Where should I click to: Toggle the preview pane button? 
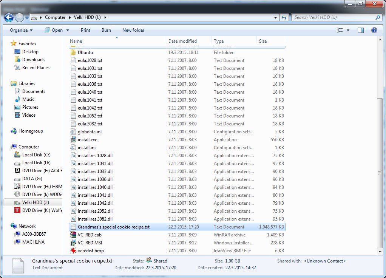361,30
